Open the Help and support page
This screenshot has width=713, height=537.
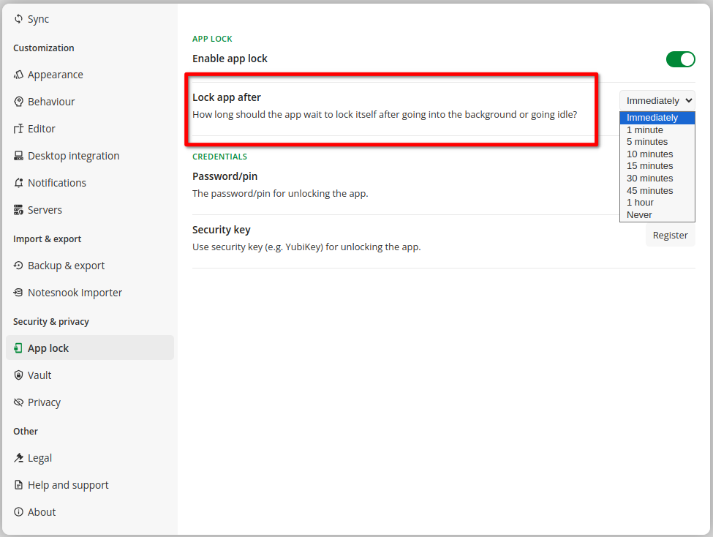[68, 485]
